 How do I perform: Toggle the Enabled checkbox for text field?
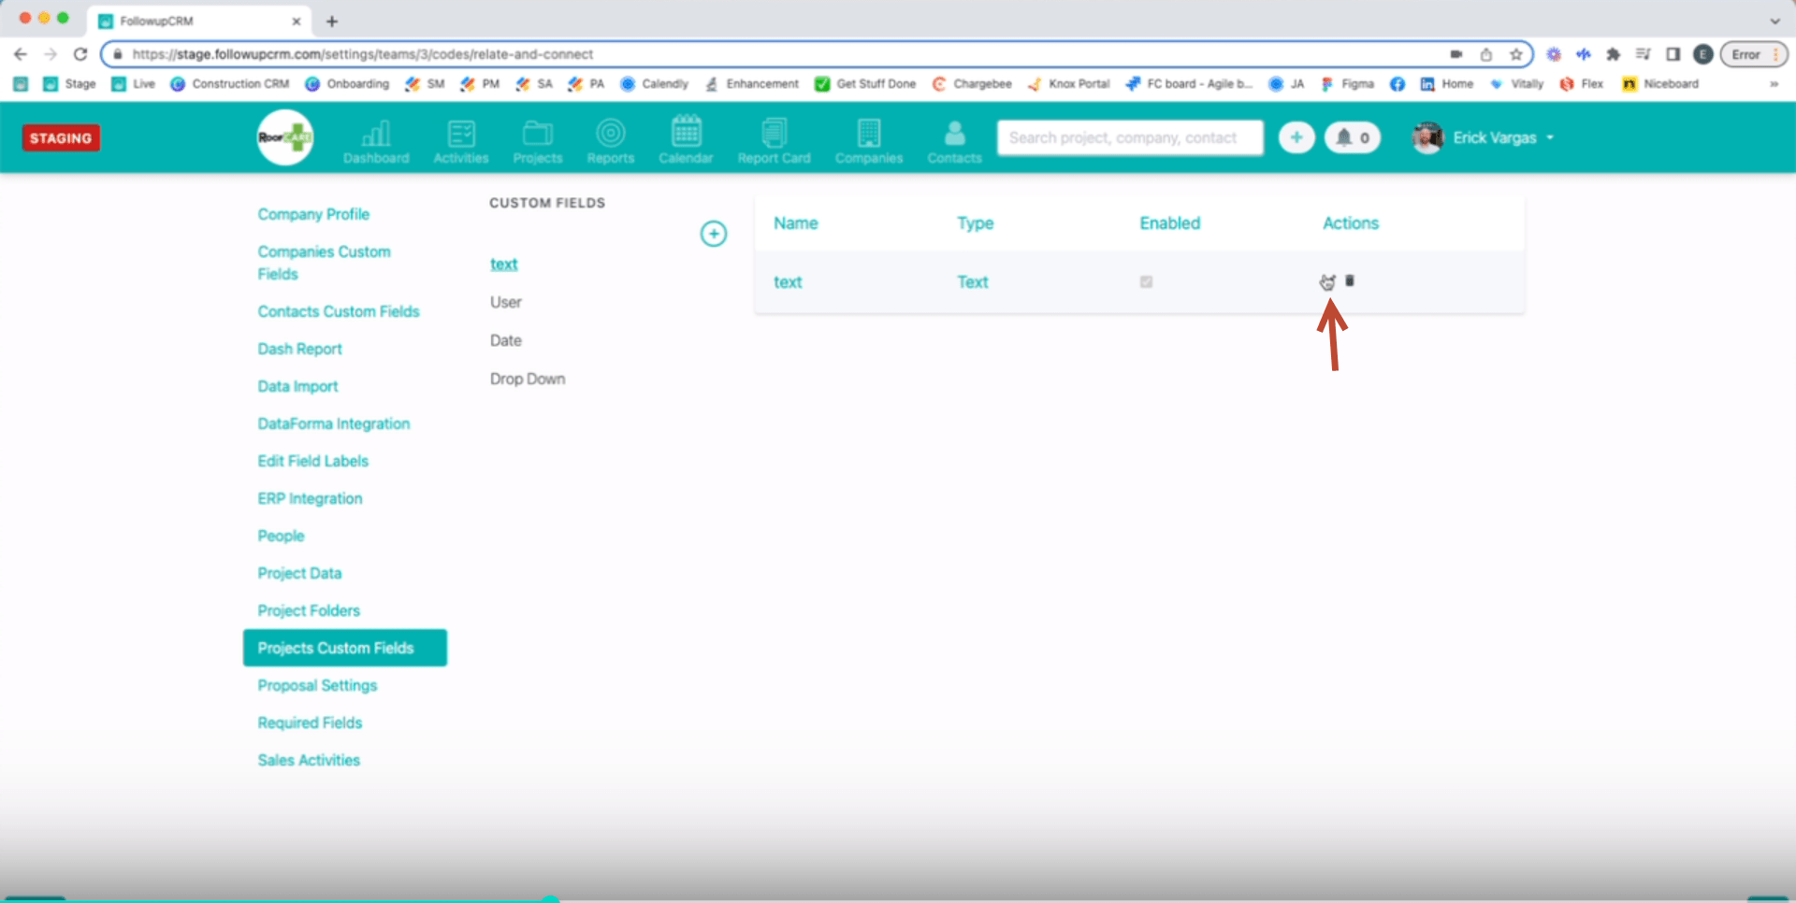tap(1146, 281)
